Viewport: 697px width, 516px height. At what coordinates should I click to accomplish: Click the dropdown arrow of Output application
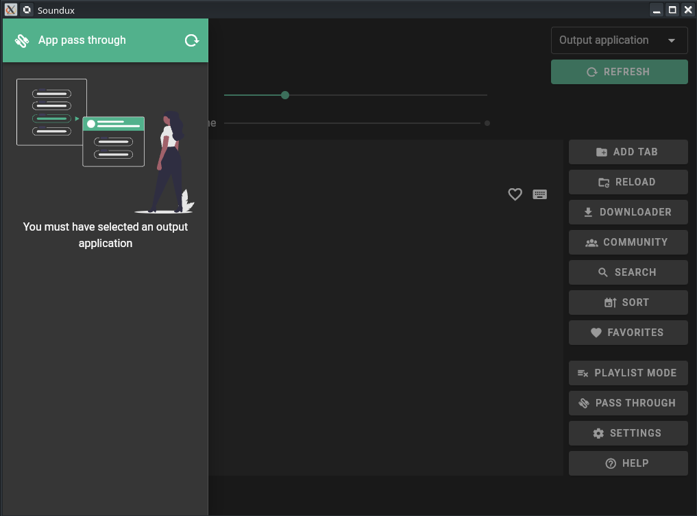(x=672, y=40)
